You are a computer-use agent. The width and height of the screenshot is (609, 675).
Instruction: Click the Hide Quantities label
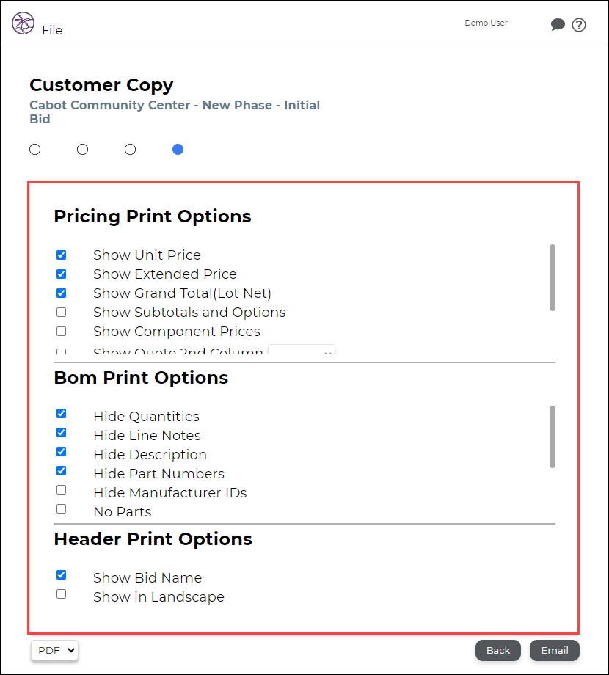point(146,417)
